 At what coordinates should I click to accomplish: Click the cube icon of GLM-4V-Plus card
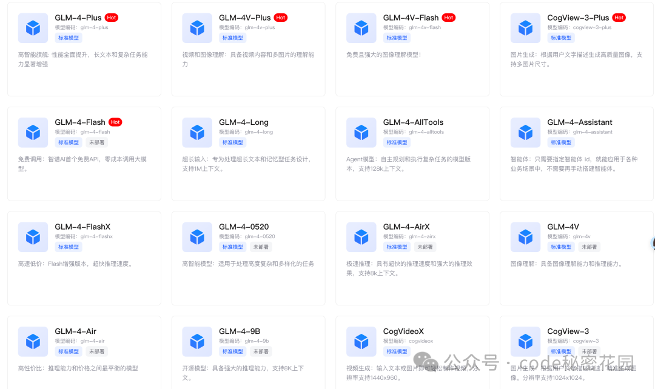(197, 28)
